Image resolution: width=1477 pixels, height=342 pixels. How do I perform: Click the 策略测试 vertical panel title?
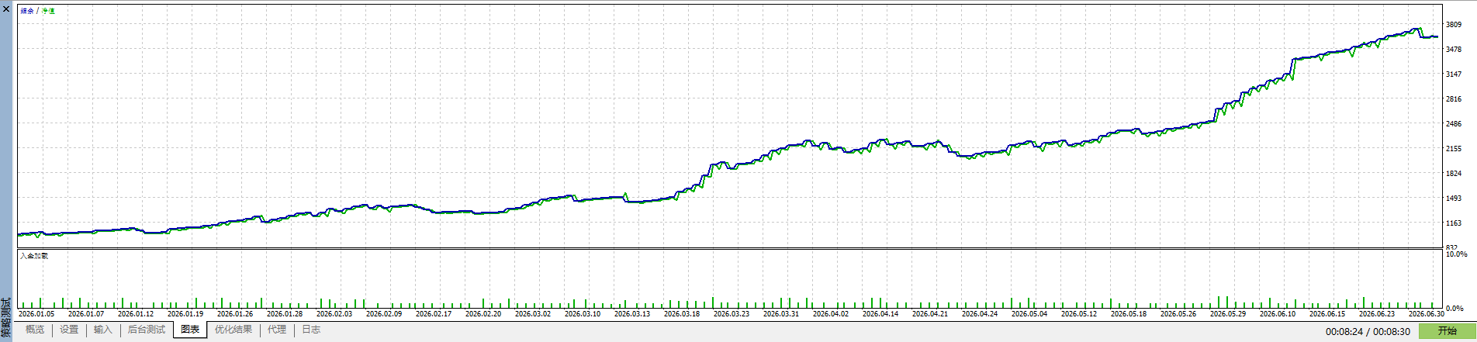(x=6, y=318)
